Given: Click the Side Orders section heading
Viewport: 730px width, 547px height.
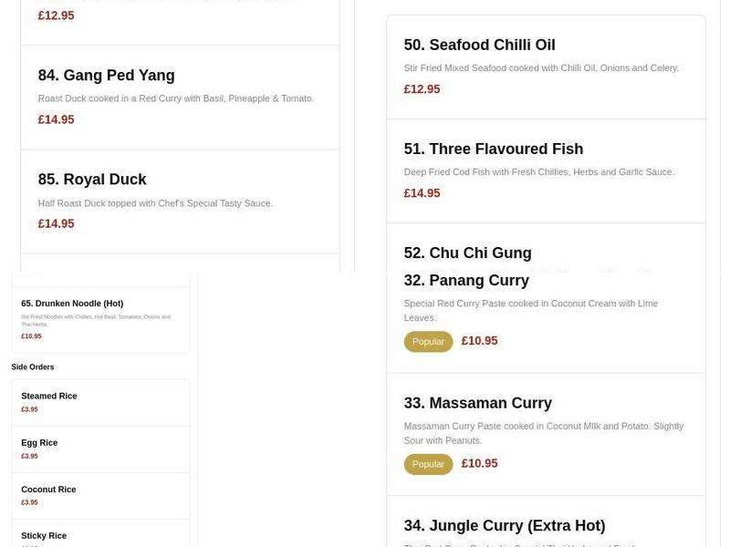Looking at the screenshot, I should pos(31,366).
